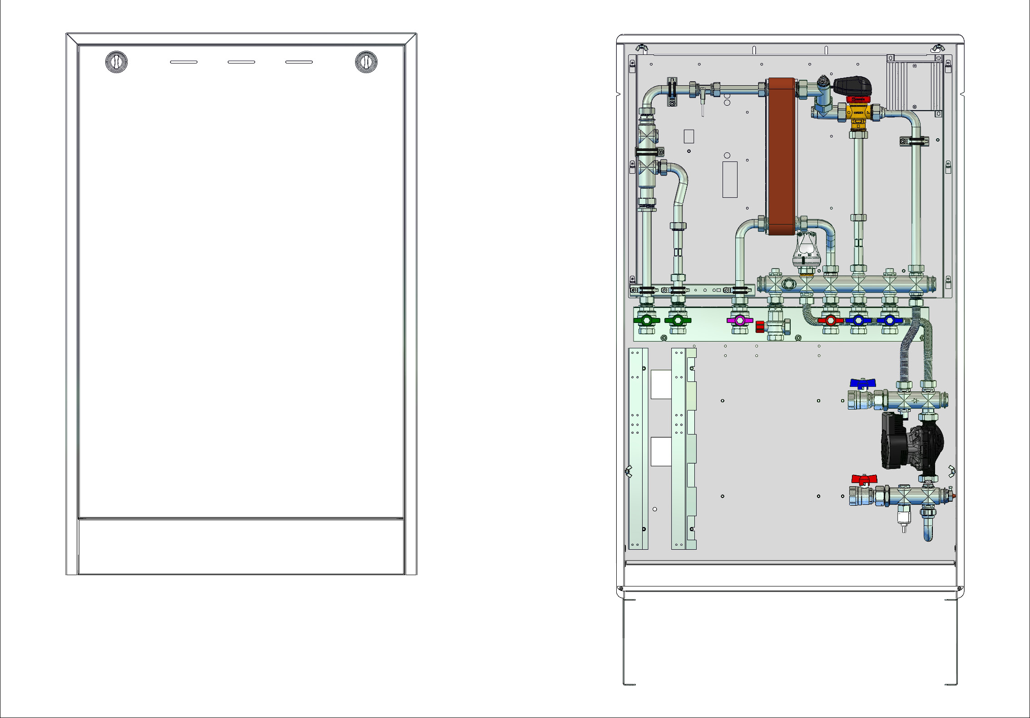
Task: Select the middle ventilation slot on door
Action: click(241, 62)
